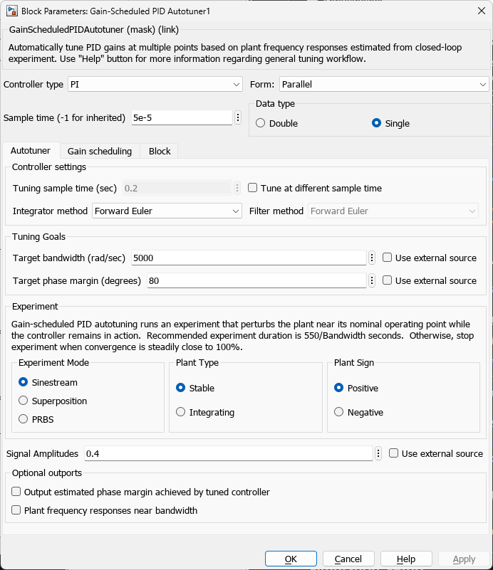Select Negative plant sign

tap(338, 412)
